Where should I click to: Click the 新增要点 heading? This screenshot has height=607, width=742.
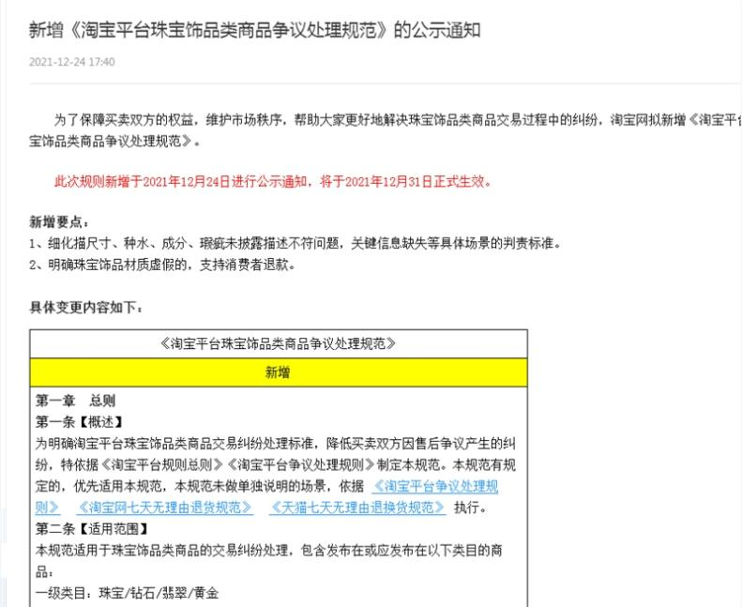click(59, 222)
